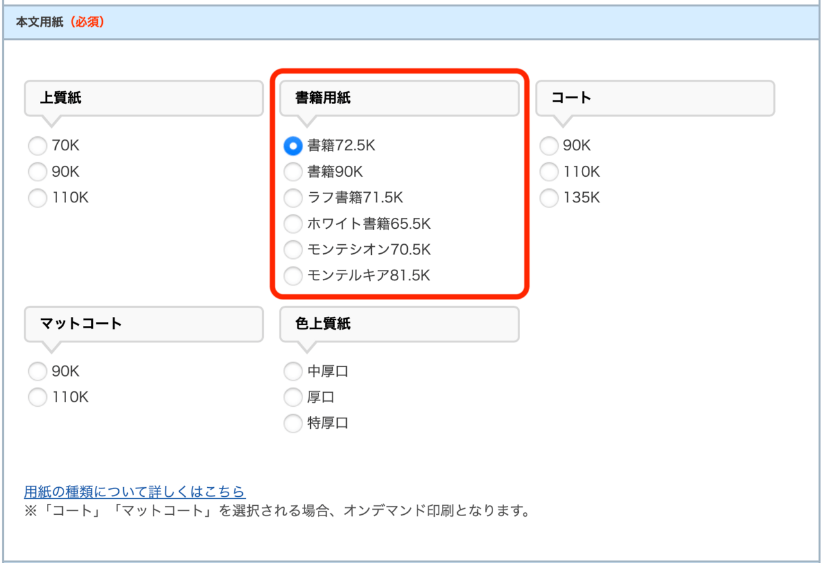This screenshot has width=822, height=563.
Task: Choose マットコート 110K option
Action: 38,398
